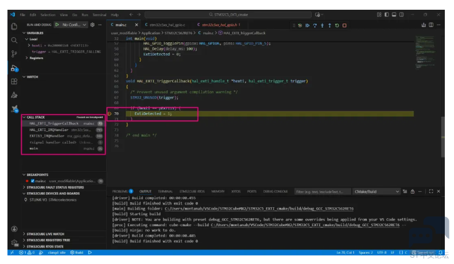Screen dimensions: 454x264
Task: Open the CMake/Build output channel dropdown
Action: pyautogui.click(x=377, y=191)
